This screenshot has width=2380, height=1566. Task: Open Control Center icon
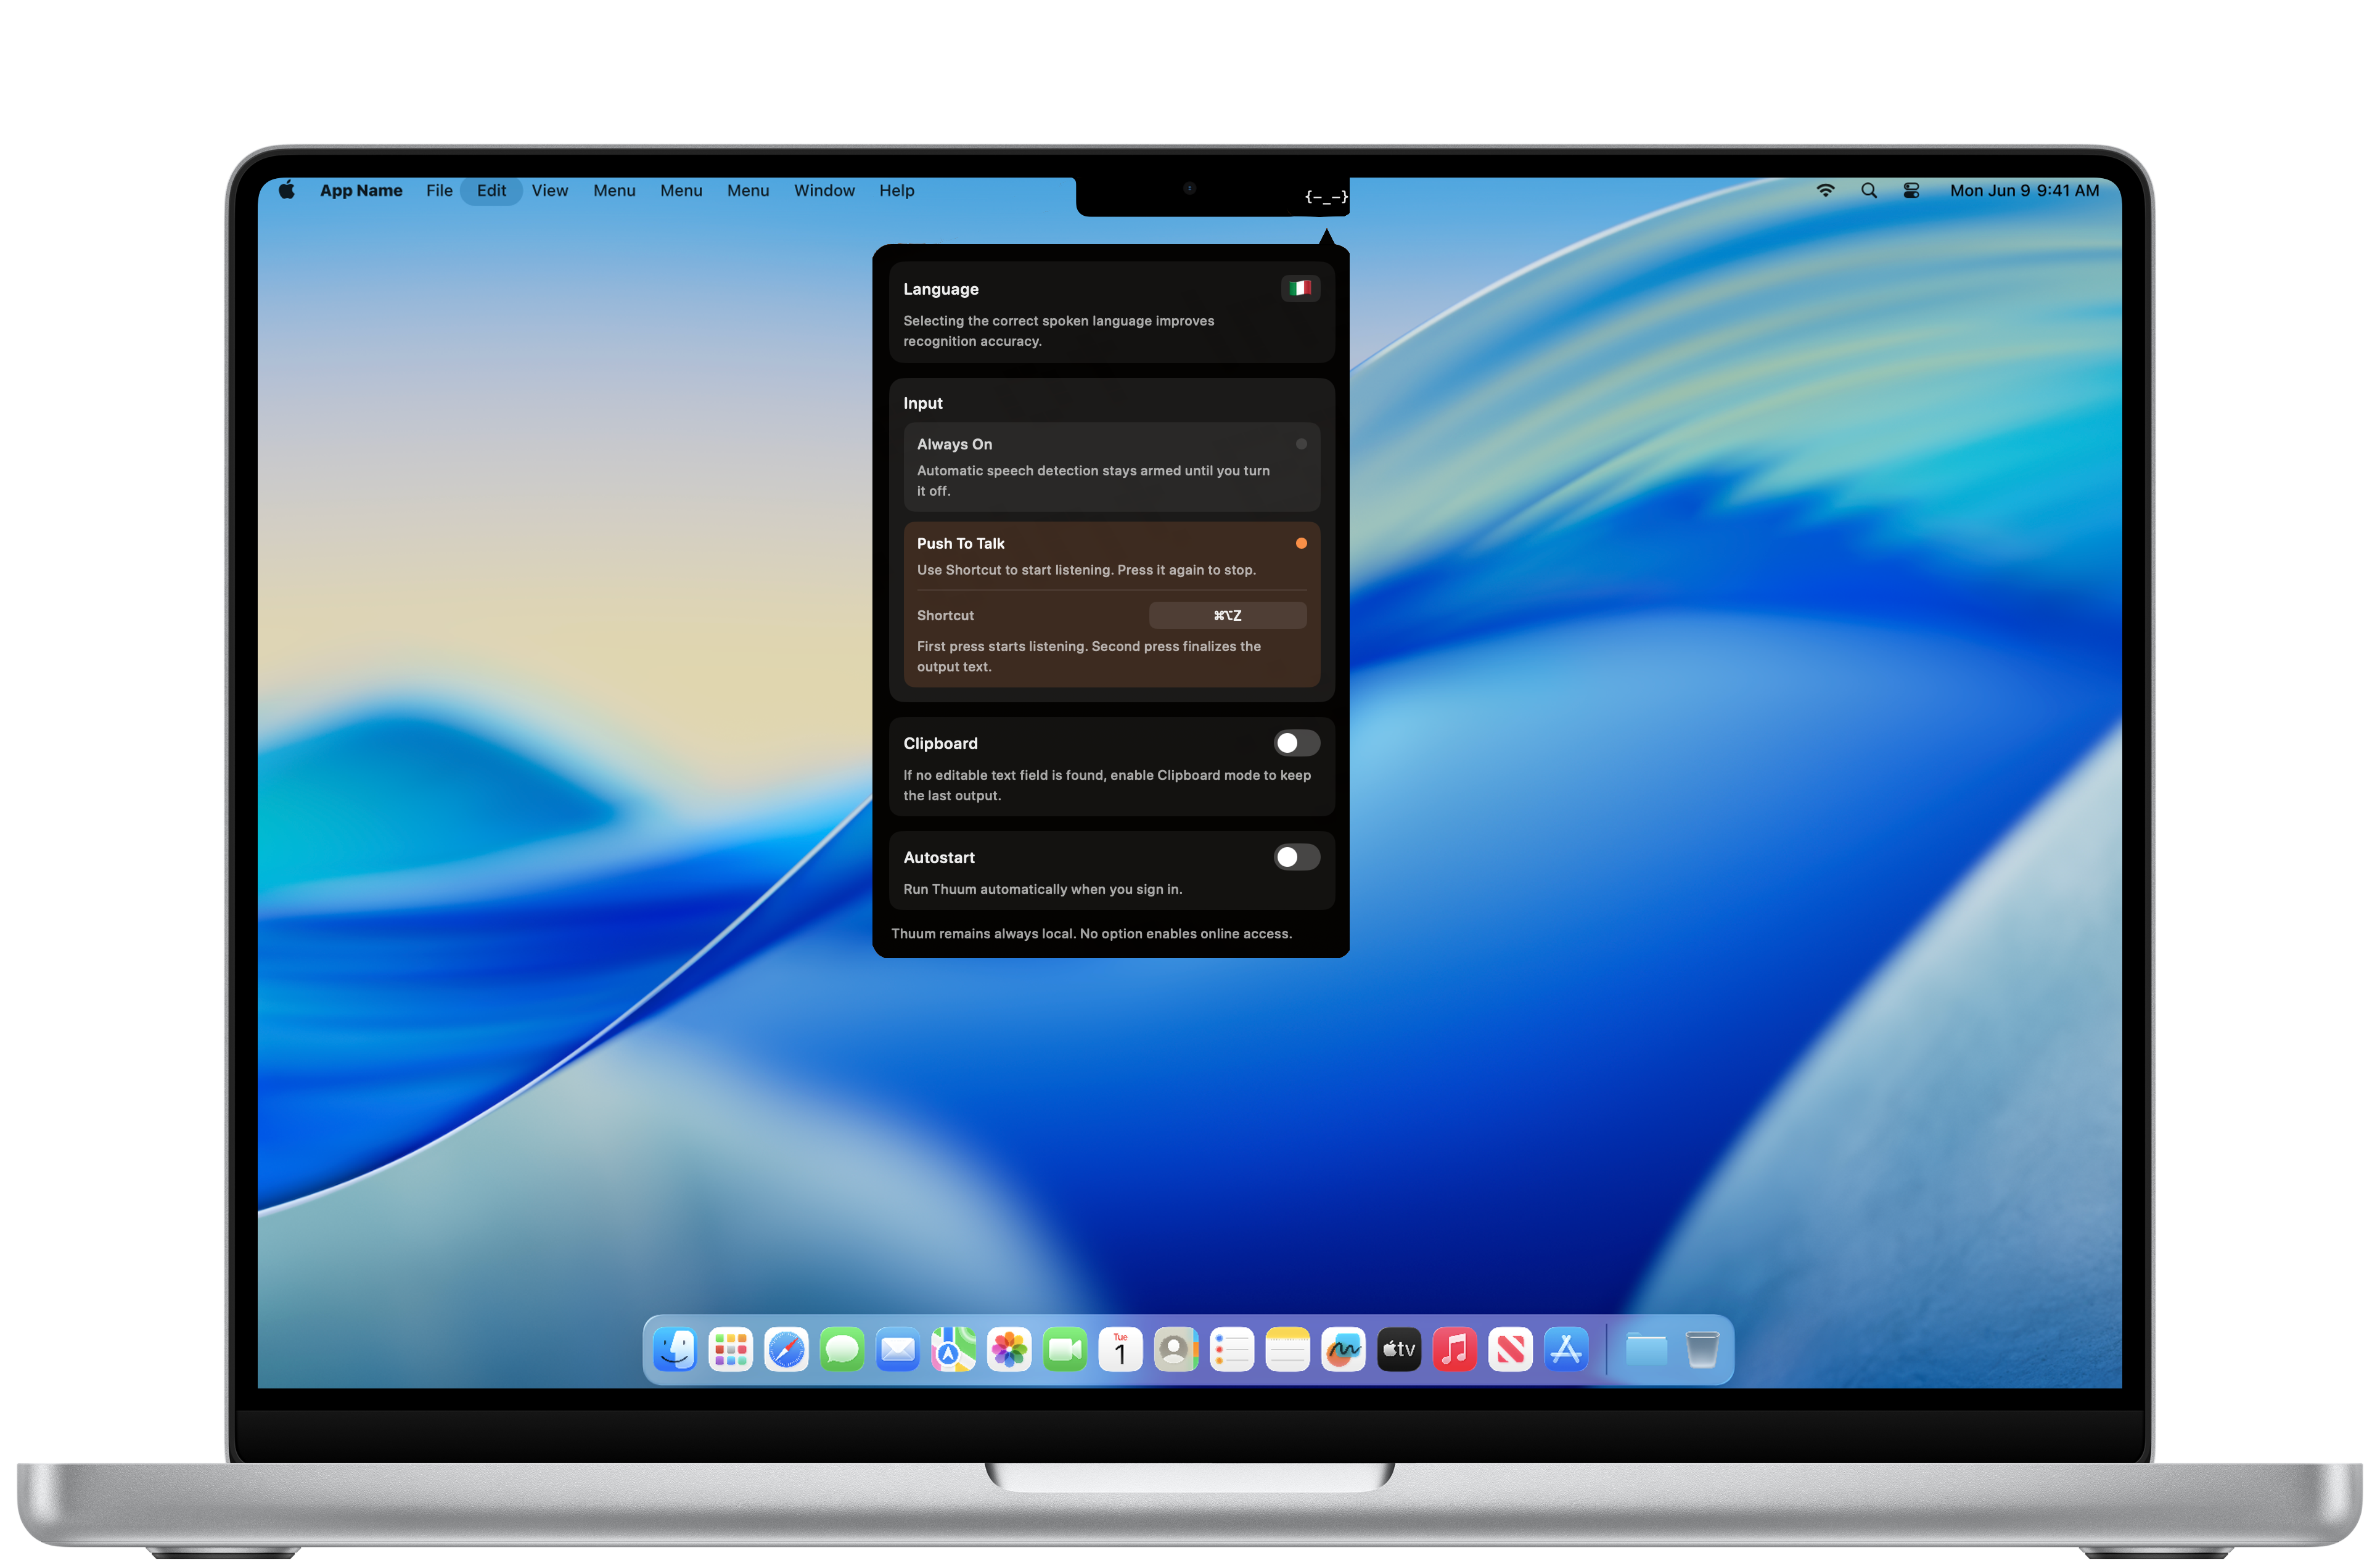click(1911, 190)
